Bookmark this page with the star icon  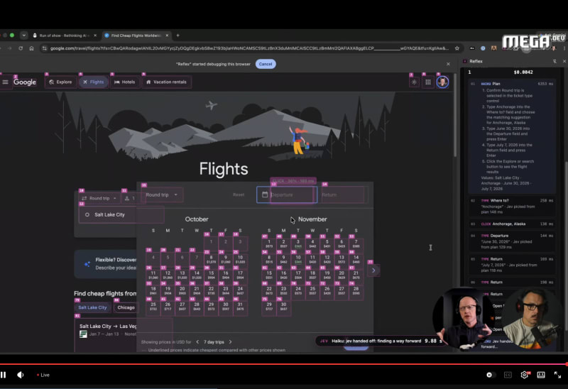(457, 48)
